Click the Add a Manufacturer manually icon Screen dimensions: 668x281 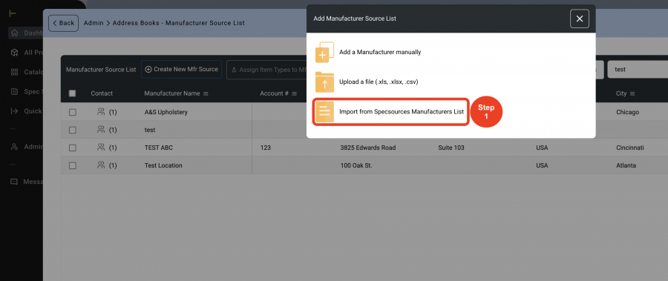(324, 52)
